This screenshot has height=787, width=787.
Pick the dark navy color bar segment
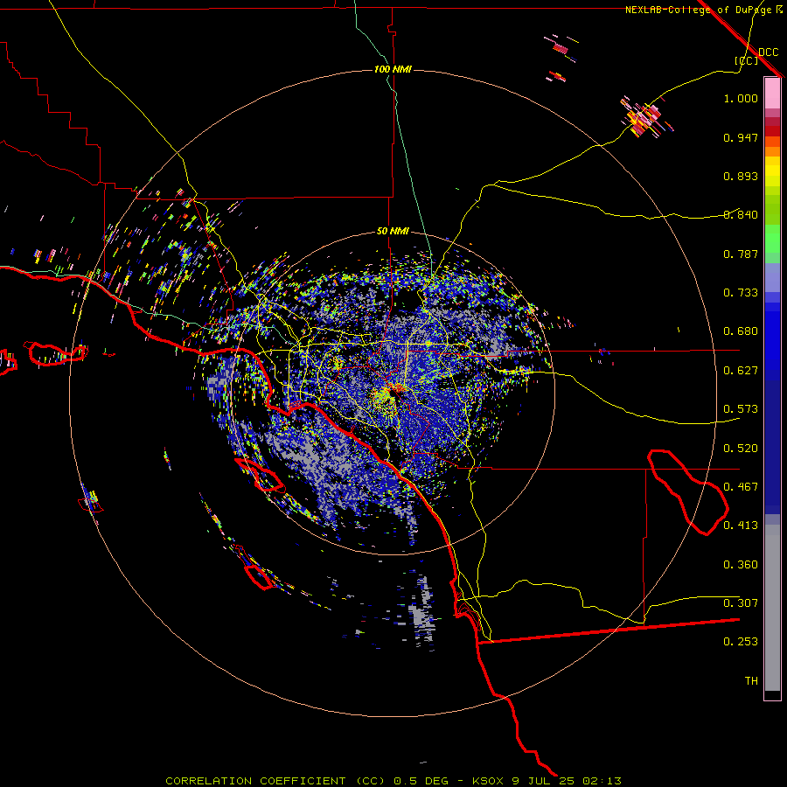(772, 447)
